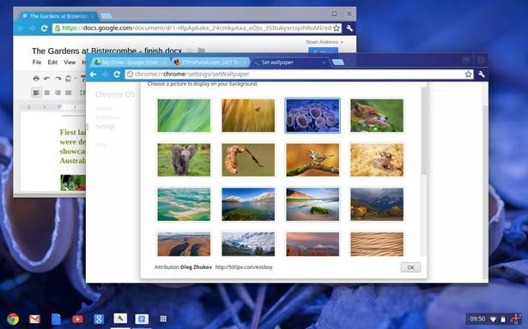The width and height of the screenshot is (528, 329).
Task: Click the Print icon in the Docs toolbar
Action: 36,79
